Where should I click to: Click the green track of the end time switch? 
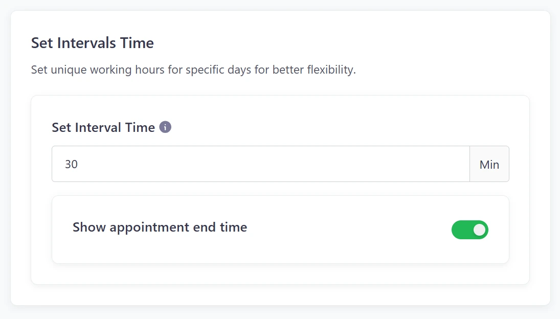pos(460,230)
